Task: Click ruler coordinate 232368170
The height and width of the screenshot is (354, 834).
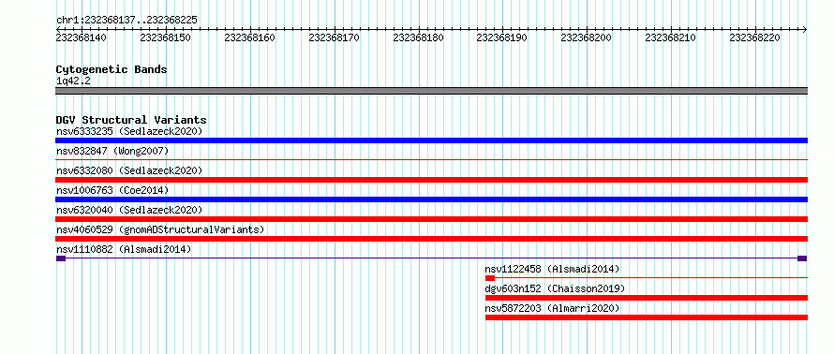Action: click(334, 37)
